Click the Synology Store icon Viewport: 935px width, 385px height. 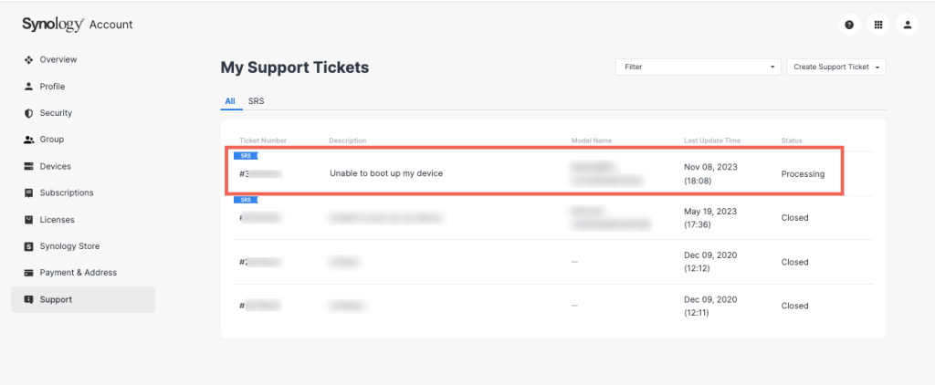coord(28,246)
